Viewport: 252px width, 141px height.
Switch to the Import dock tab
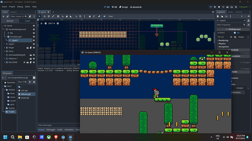[14, 12]
